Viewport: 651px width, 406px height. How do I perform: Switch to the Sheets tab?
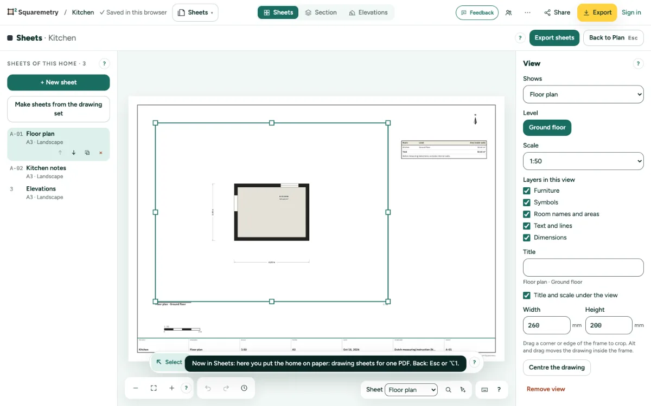(x=278, y=12)
